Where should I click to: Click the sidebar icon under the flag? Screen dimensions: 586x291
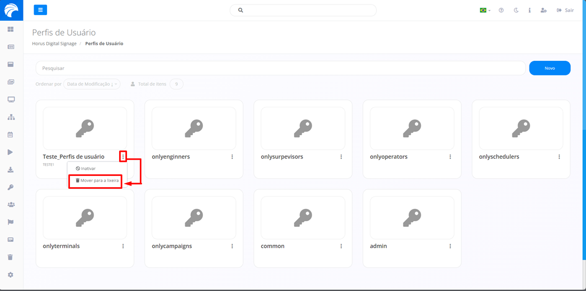pyautogui.click(x=11, y=240)
